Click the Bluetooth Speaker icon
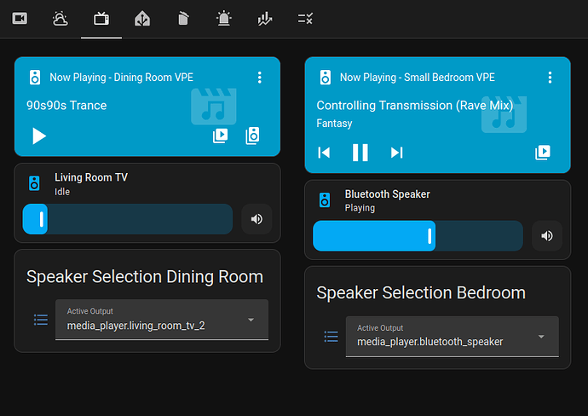The image size is (588, 416). (325, 200)
